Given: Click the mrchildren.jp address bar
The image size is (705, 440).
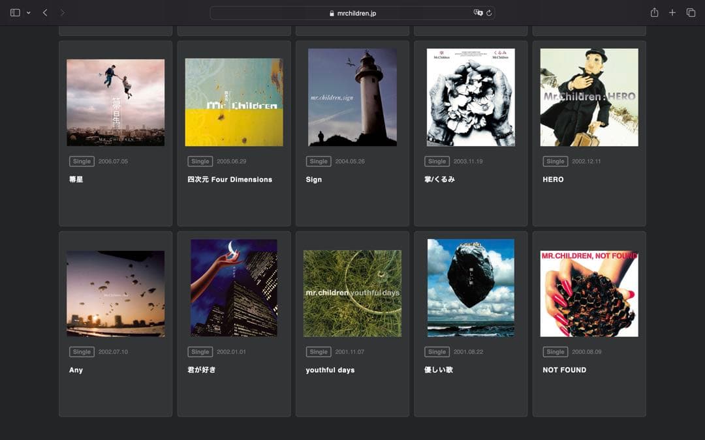Looking at the screenshot, I should tap(352, 13).
